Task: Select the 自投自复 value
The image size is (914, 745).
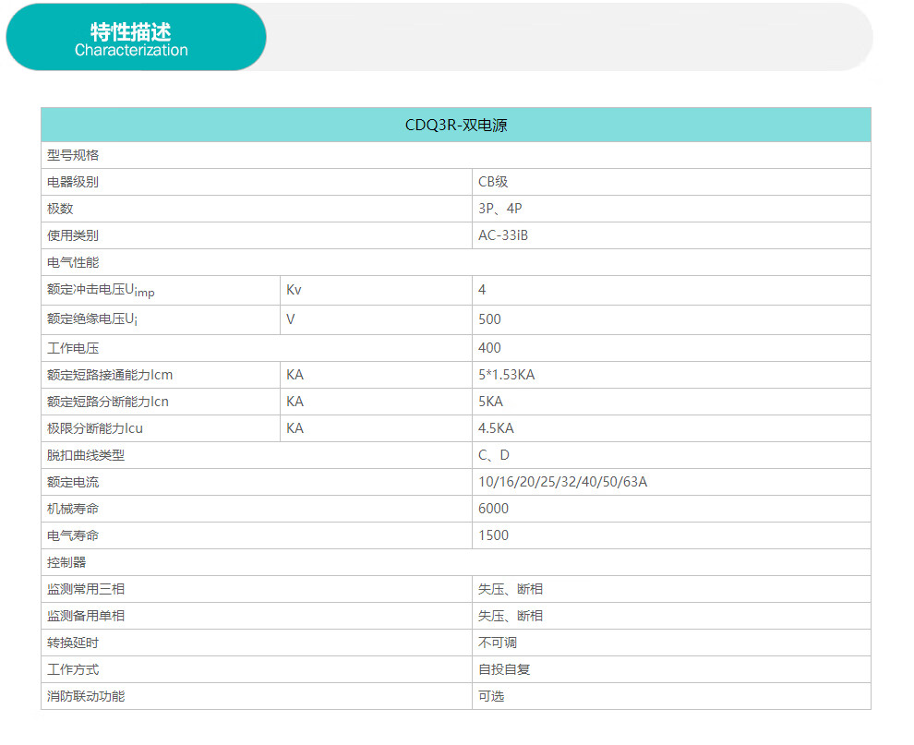Action: pos(504,670)
